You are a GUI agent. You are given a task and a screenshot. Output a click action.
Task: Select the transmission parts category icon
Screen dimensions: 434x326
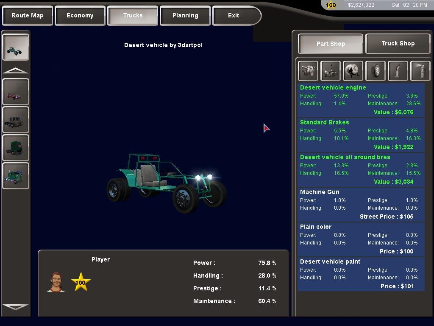(331, 71)
